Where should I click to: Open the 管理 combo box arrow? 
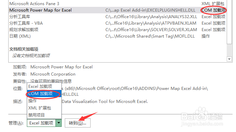[x=59, y=123]
